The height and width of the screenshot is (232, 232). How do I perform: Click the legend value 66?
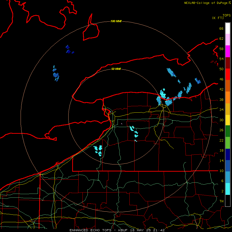pyautogui.click(x=221, y=28)
